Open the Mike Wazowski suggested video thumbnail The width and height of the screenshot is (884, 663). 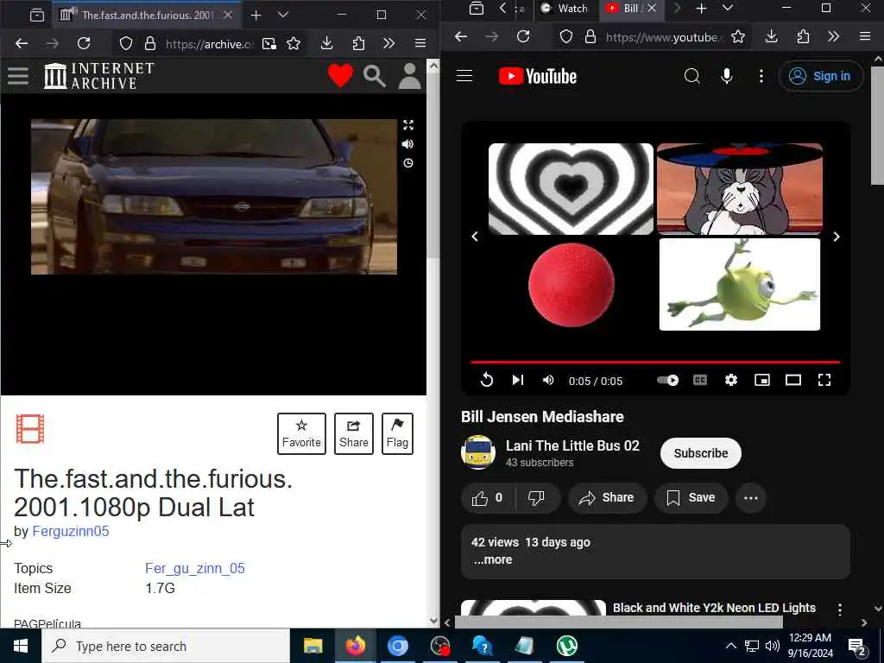pyautogui.click(x=740, y=284)
